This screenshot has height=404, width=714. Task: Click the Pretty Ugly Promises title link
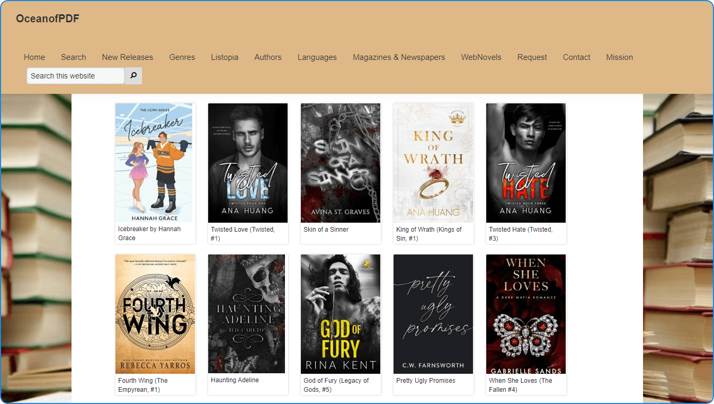pyautogui.click(x=426, y=381)
